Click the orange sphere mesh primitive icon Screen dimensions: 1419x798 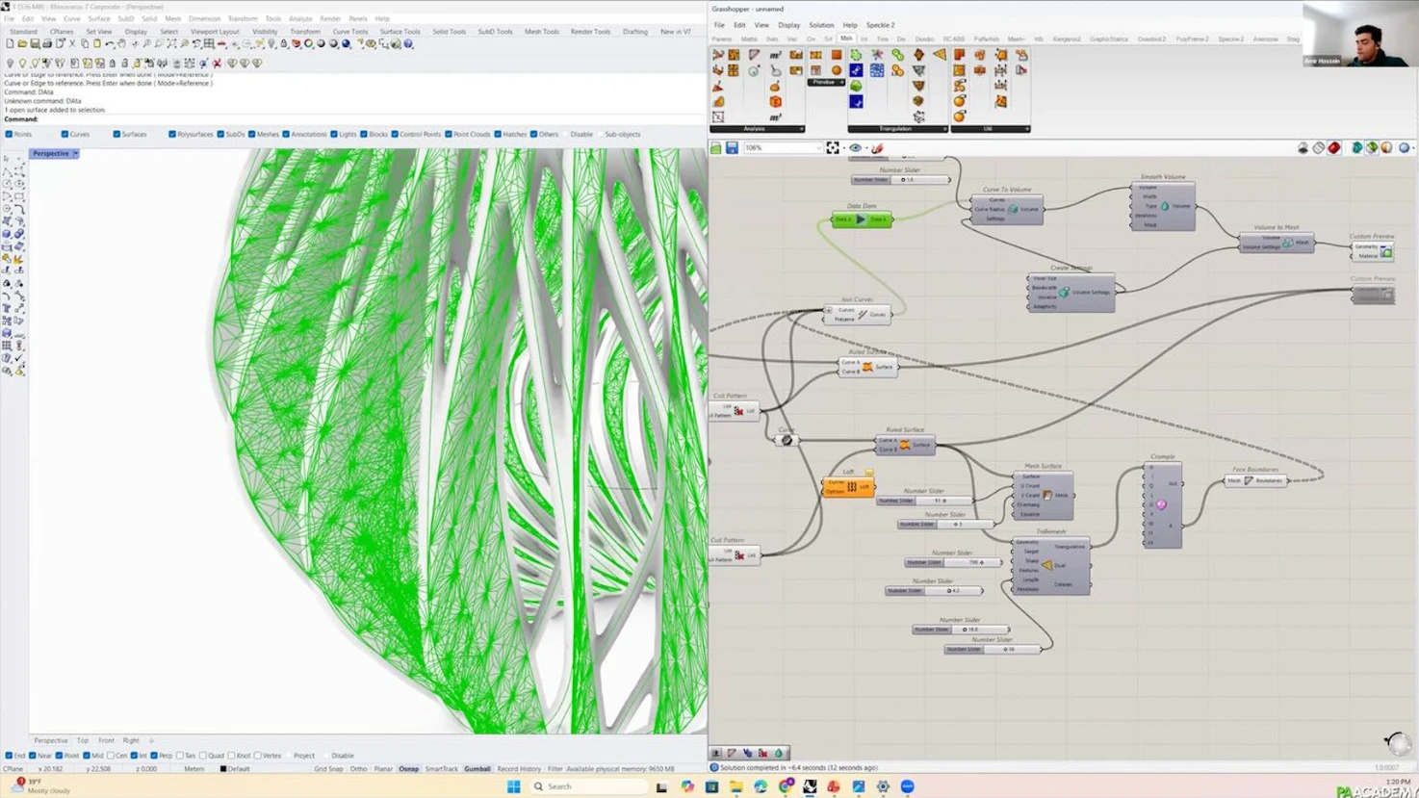836,70
